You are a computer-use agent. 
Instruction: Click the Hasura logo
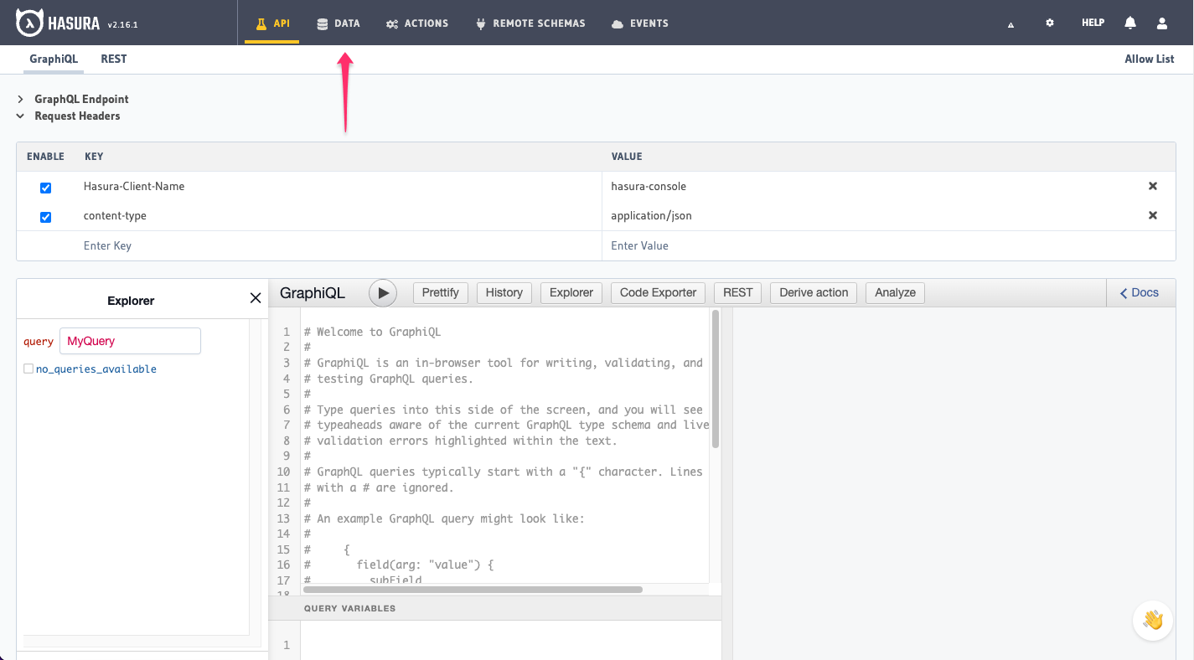point(30,22)
